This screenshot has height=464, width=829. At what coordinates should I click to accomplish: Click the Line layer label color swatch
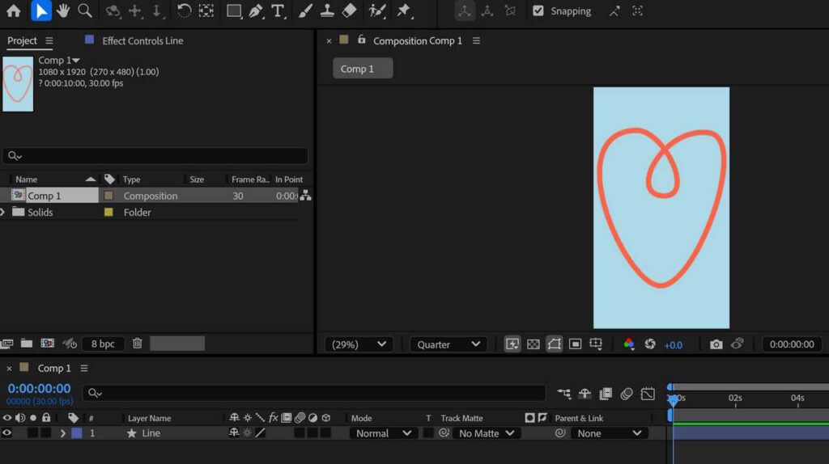point(77,432)
